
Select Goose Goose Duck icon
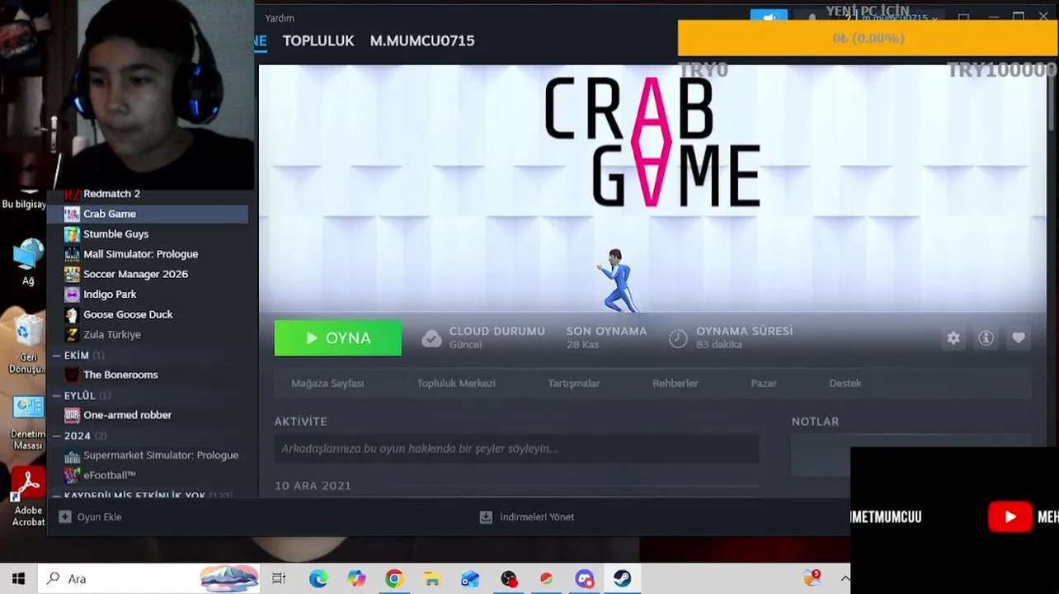tap(72, 314)
